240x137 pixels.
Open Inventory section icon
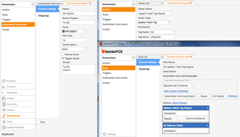pyautogui.click(x=3, y=93)
